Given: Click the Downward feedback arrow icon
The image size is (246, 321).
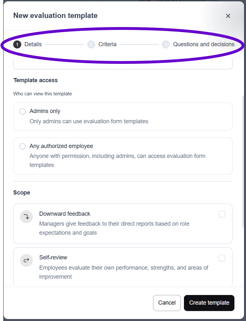Looking at the screenshot, I should click(x=26, y=217).
